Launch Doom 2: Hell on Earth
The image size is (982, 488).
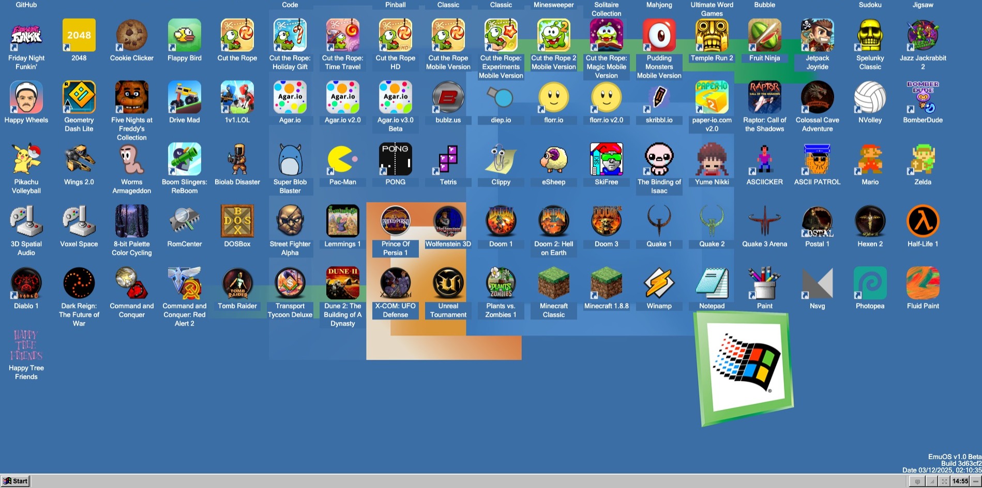(554, 221)
